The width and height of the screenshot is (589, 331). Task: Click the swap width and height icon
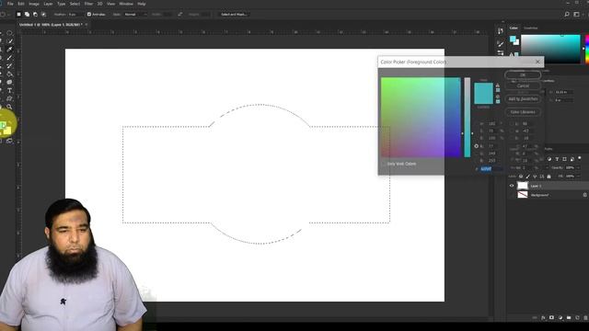pos(180,15)
